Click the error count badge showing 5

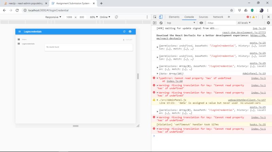tap(249, 17)
